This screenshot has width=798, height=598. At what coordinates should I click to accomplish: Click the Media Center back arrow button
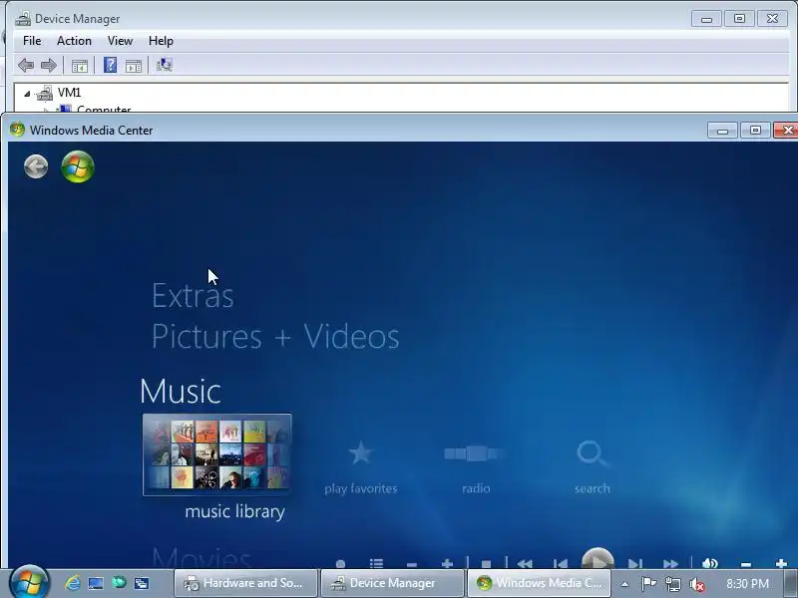[x=36, y=166]
